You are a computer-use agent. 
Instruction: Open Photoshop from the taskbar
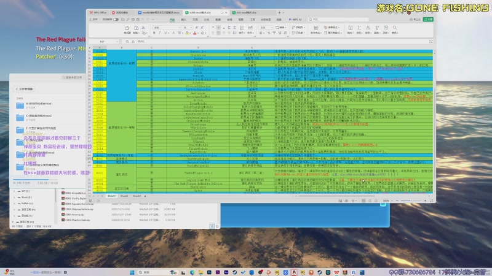click(x=209, y=272)
